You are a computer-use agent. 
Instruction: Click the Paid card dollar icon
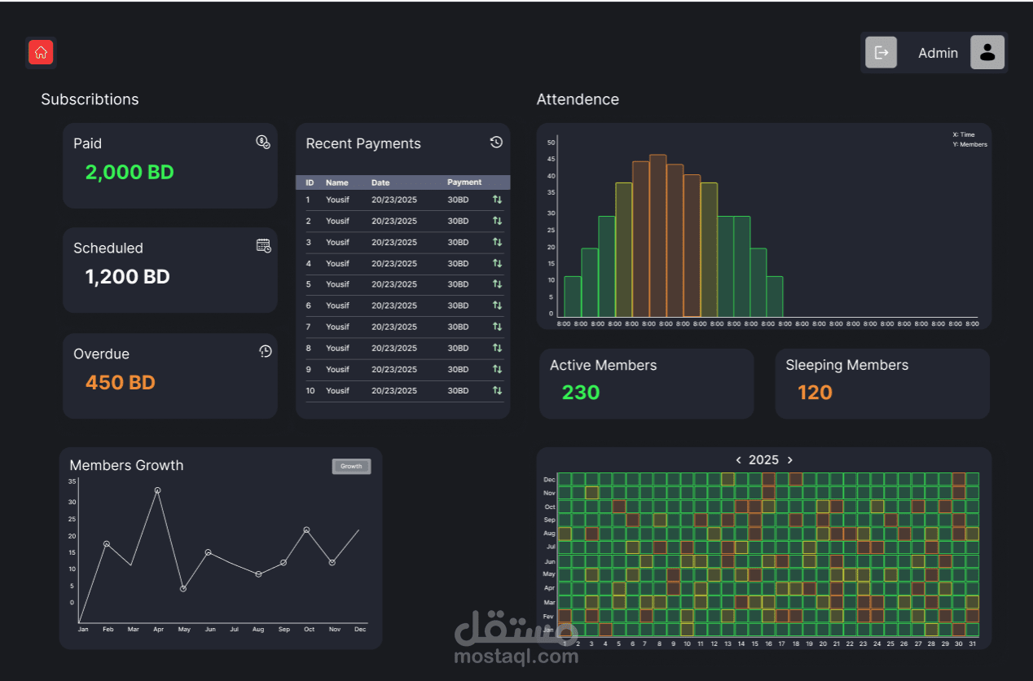click(x=263, y=142)
